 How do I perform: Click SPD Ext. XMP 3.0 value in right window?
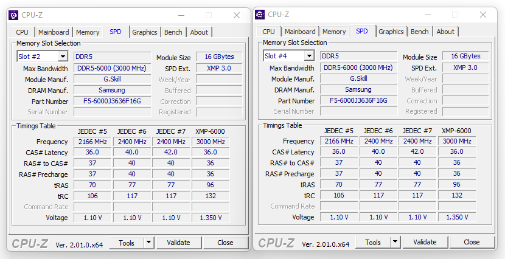[465, 67]
